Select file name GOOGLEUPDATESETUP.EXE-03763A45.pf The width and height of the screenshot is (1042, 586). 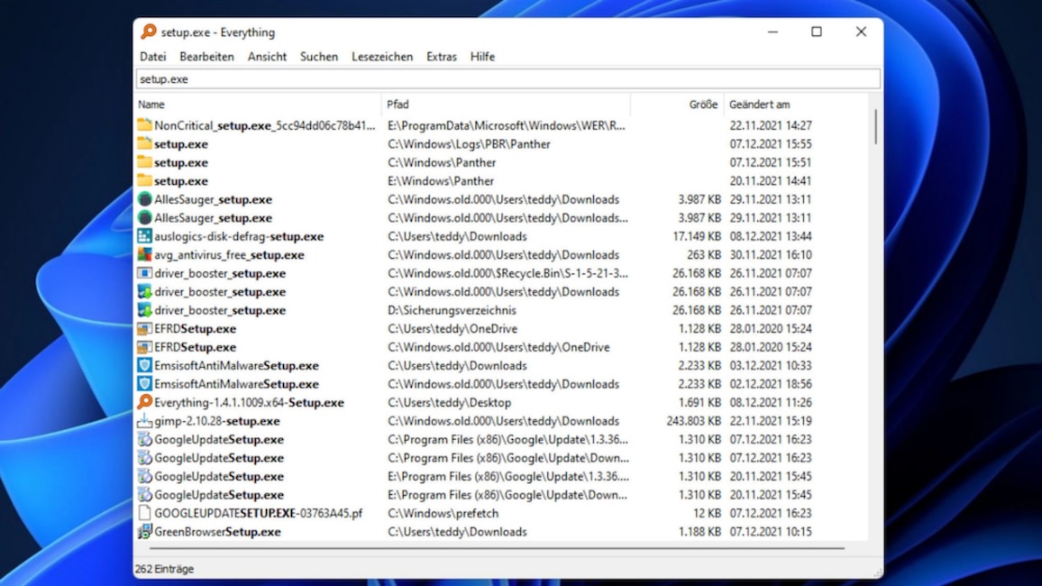coord(259,514)
